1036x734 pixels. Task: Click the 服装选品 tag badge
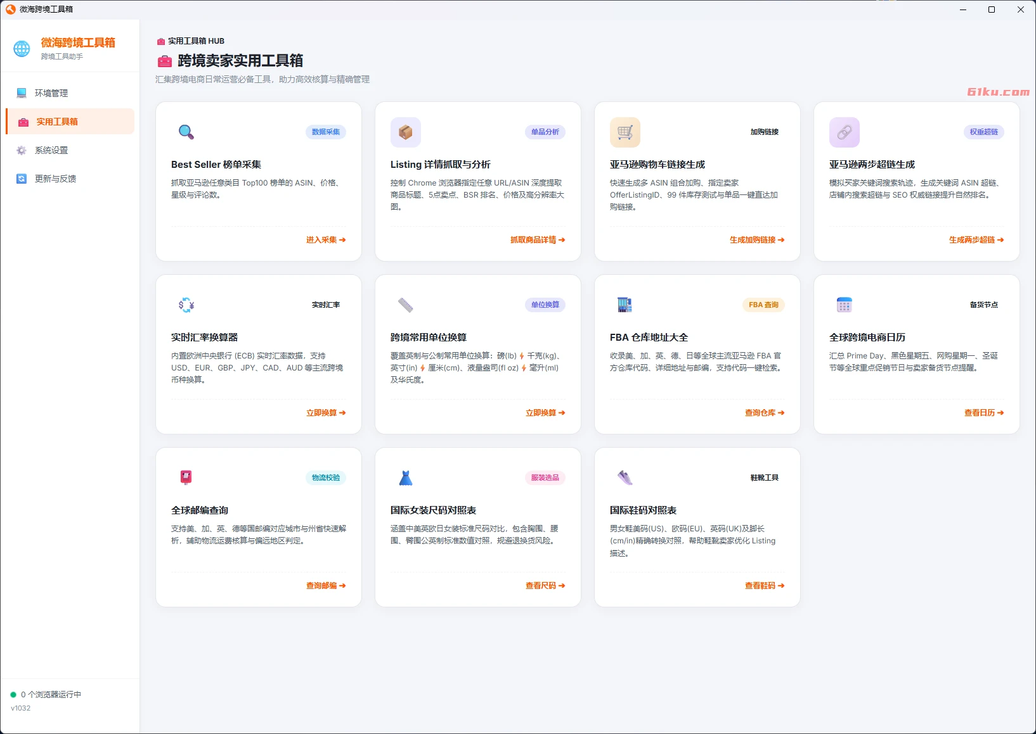545,478
